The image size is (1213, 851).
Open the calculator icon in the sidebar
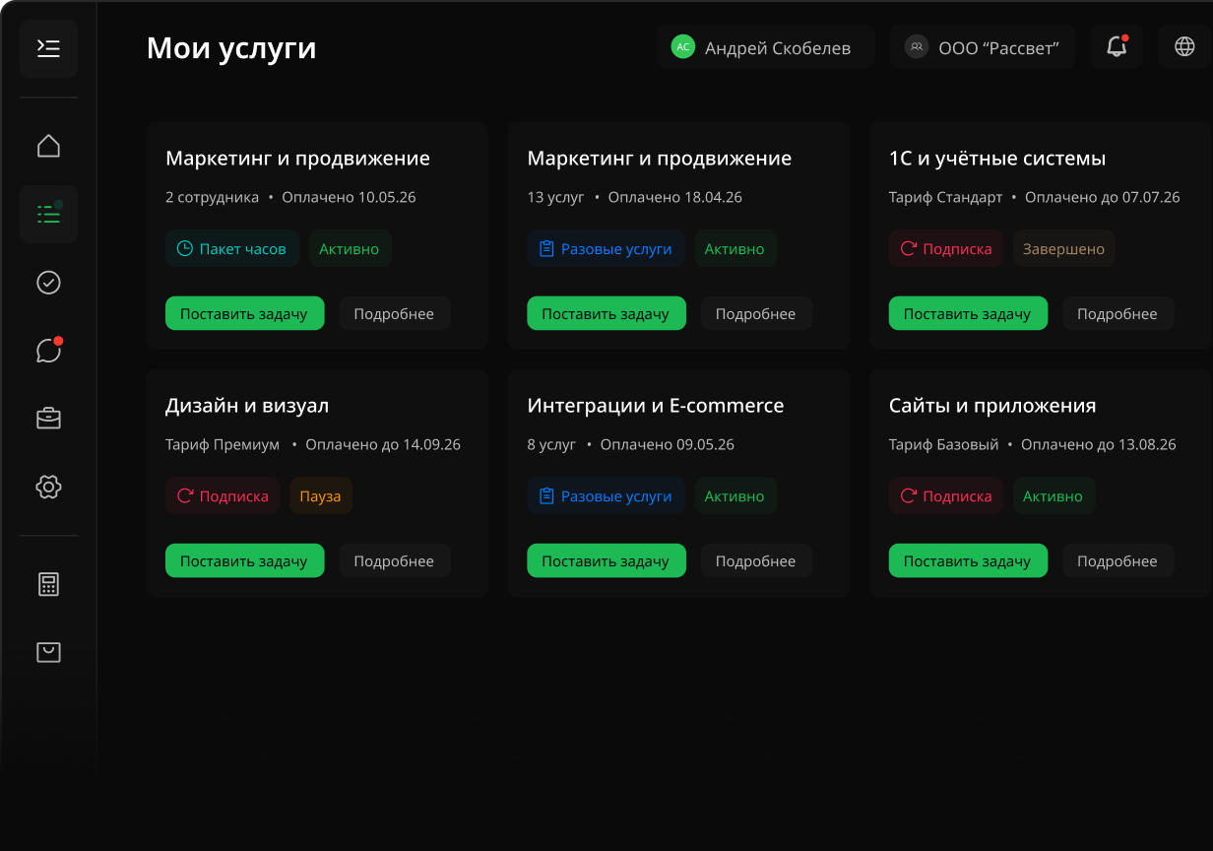(x=48, y=584)
